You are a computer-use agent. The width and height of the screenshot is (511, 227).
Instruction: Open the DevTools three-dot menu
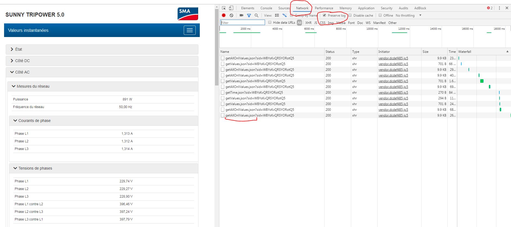click(x=499, y=8)
